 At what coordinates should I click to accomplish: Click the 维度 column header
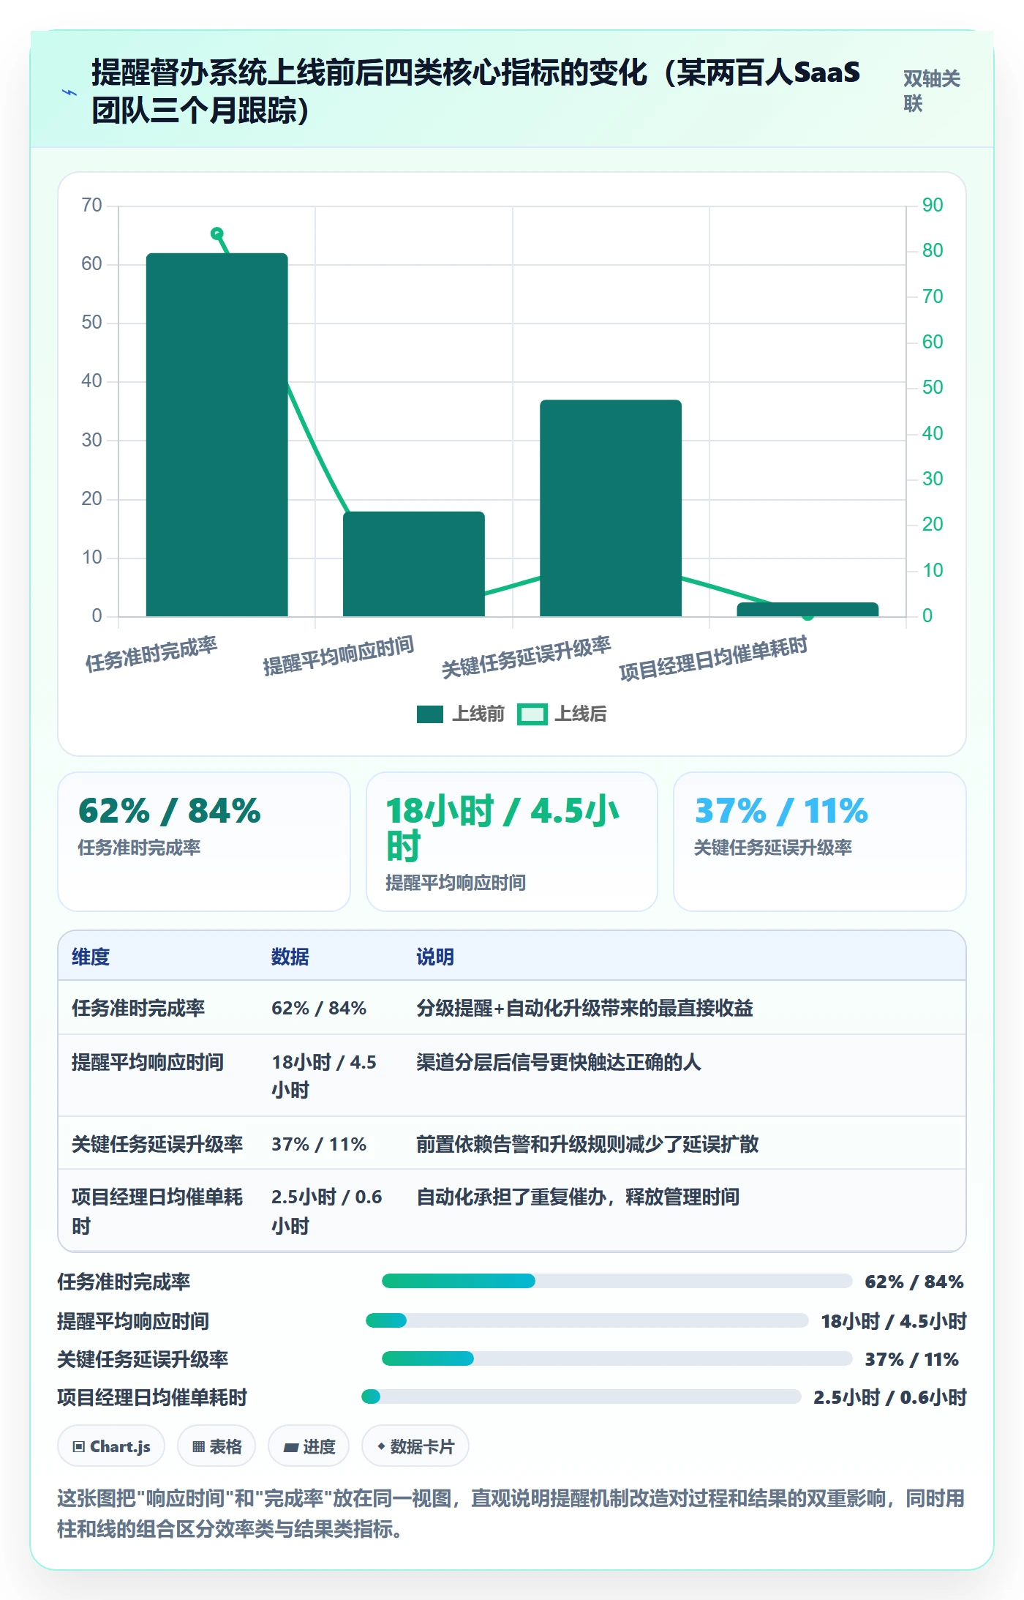(91, 957)
